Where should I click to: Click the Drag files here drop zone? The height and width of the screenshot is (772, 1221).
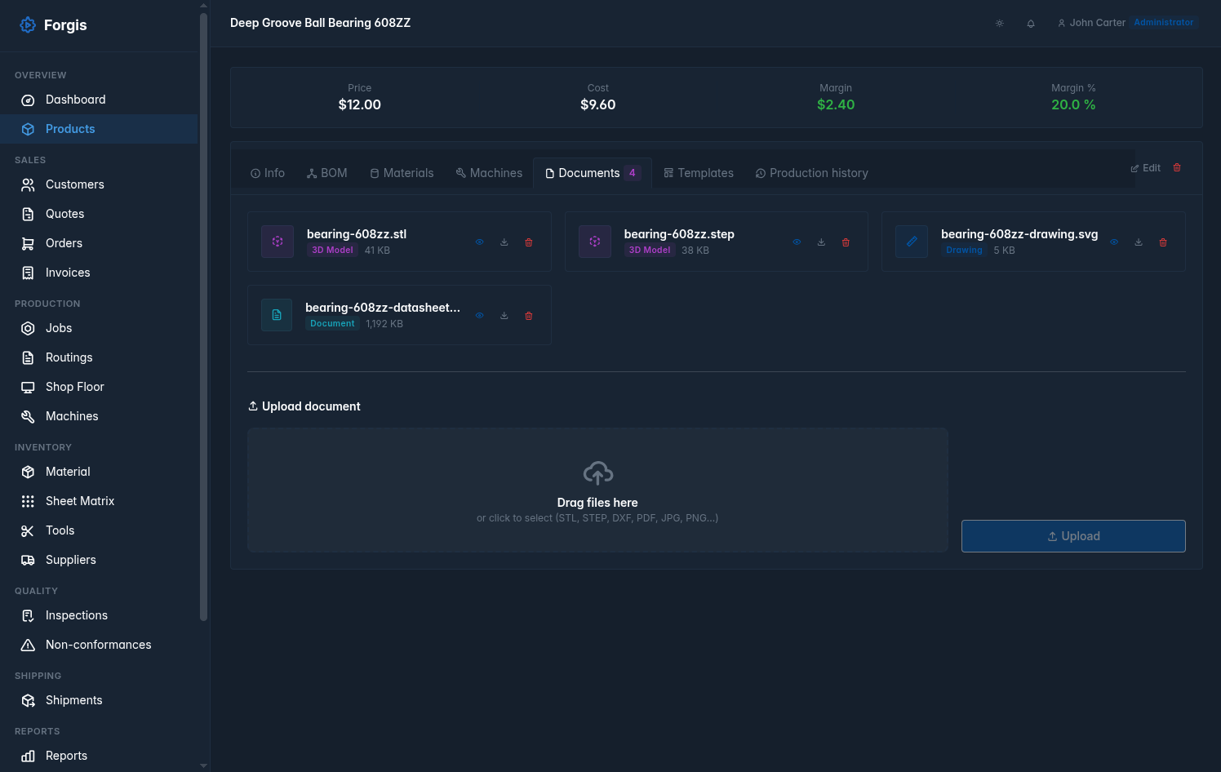(x=597, y=490)
